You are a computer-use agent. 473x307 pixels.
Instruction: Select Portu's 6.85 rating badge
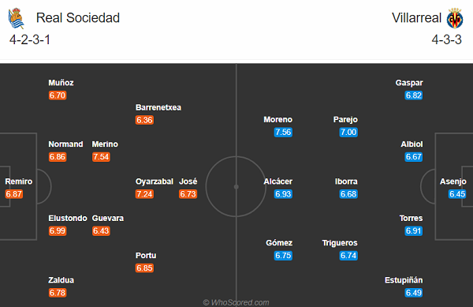[144, 268]
